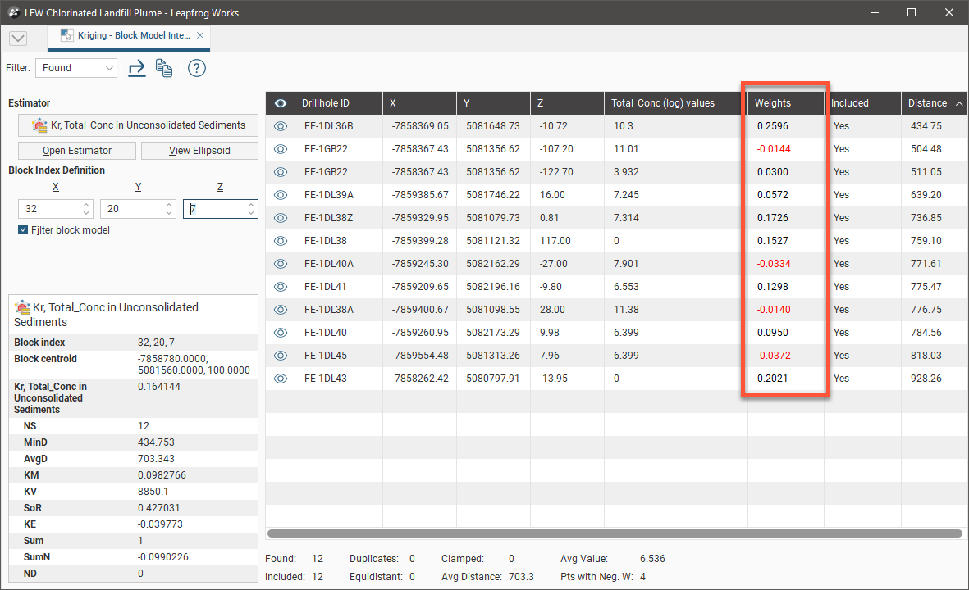Screen dimensions: 969x590
Task: Click the copy to clipboard icon
Action: pyautogui.click(x=164, y=68)
